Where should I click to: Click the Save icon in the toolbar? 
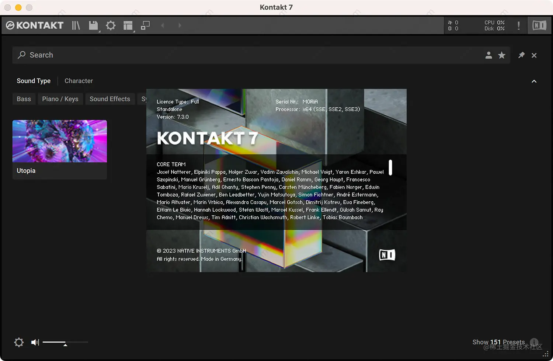tap(93, 25)
